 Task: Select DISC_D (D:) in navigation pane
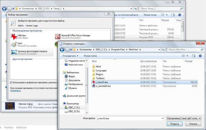(72, 111)
